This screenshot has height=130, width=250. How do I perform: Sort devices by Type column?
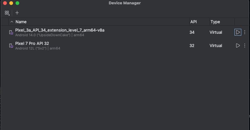tap(215, 22)
